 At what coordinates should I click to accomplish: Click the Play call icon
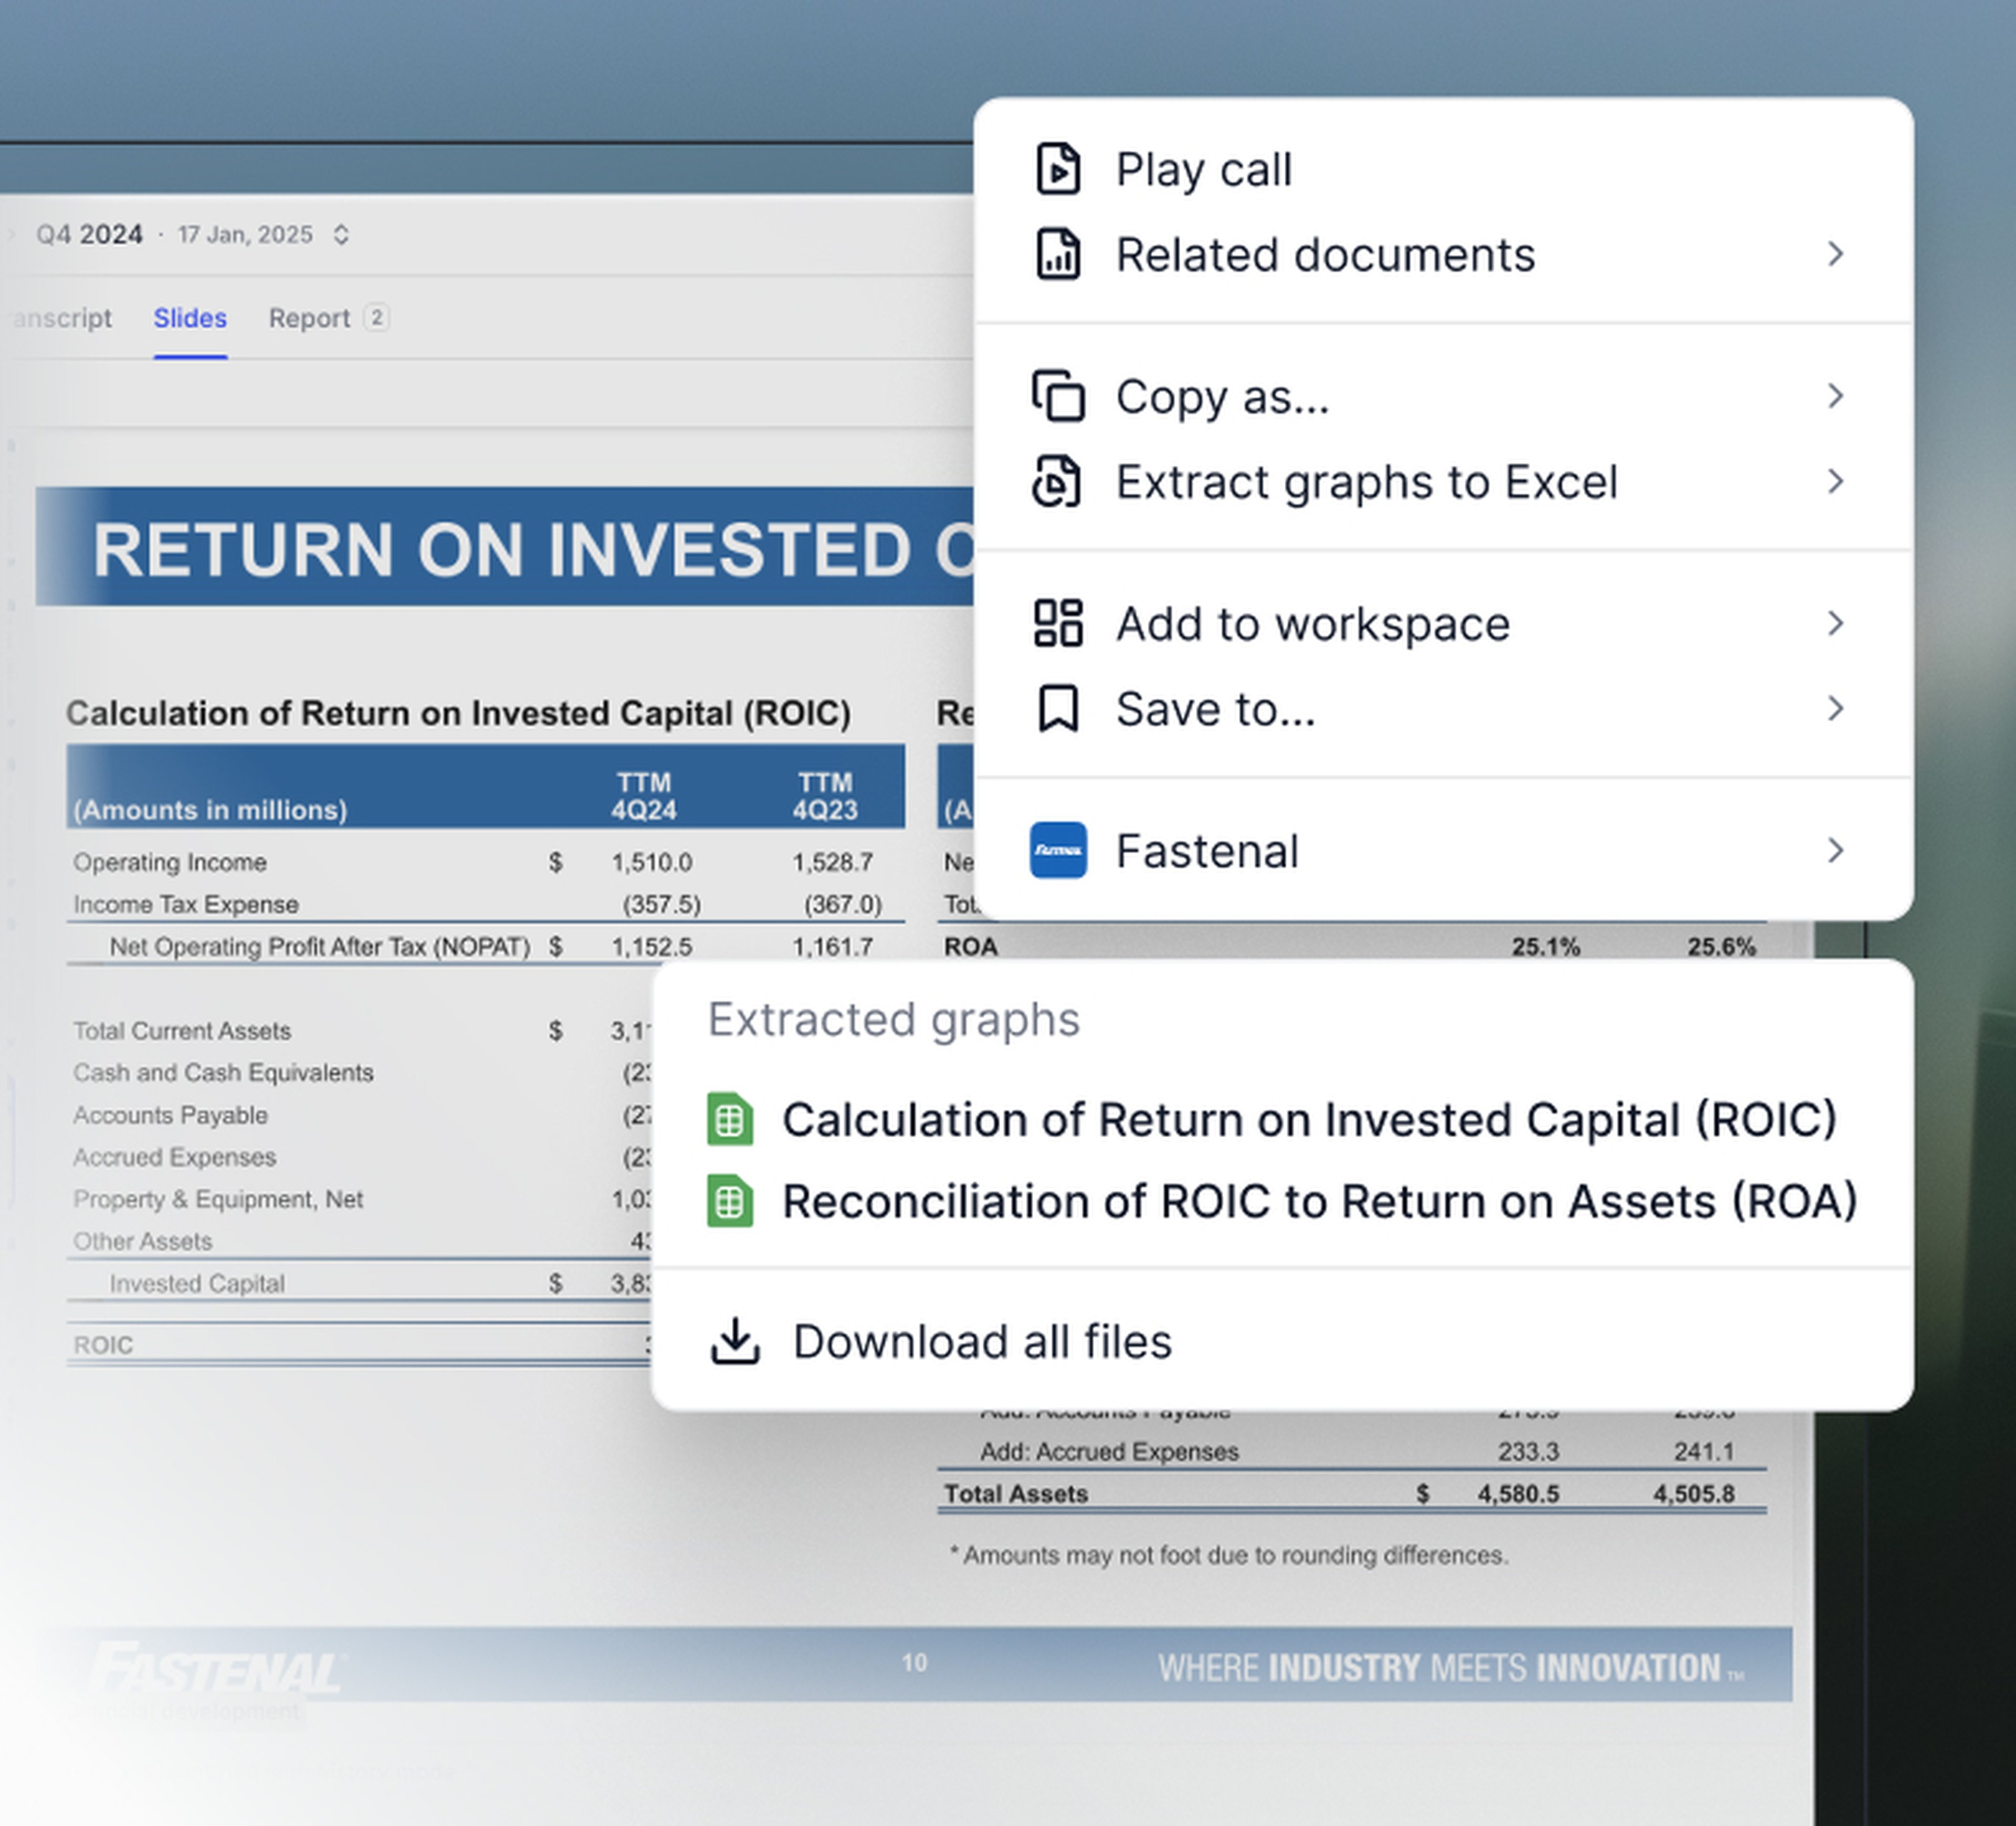tap(1059, 169)
